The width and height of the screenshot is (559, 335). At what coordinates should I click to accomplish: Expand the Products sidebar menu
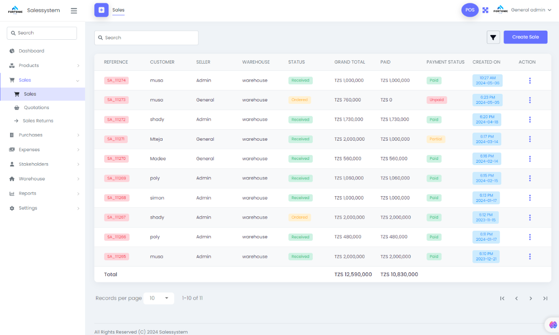(x=43, y=66)
